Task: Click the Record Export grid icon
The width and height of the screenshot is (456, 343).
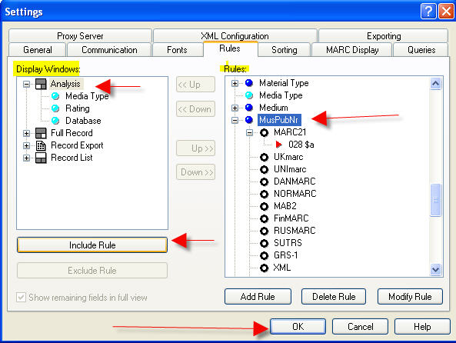Action: (41, 145)
